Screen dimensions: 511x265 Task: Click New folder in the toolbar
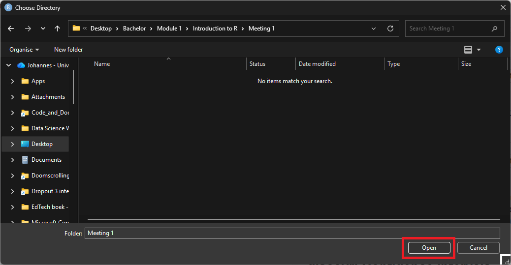point(68,50)
